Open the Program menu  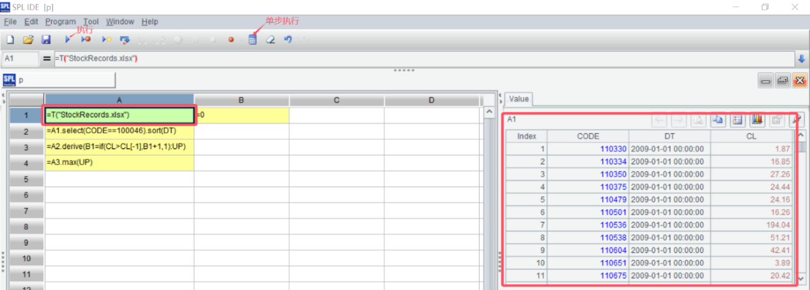point(61,22)
